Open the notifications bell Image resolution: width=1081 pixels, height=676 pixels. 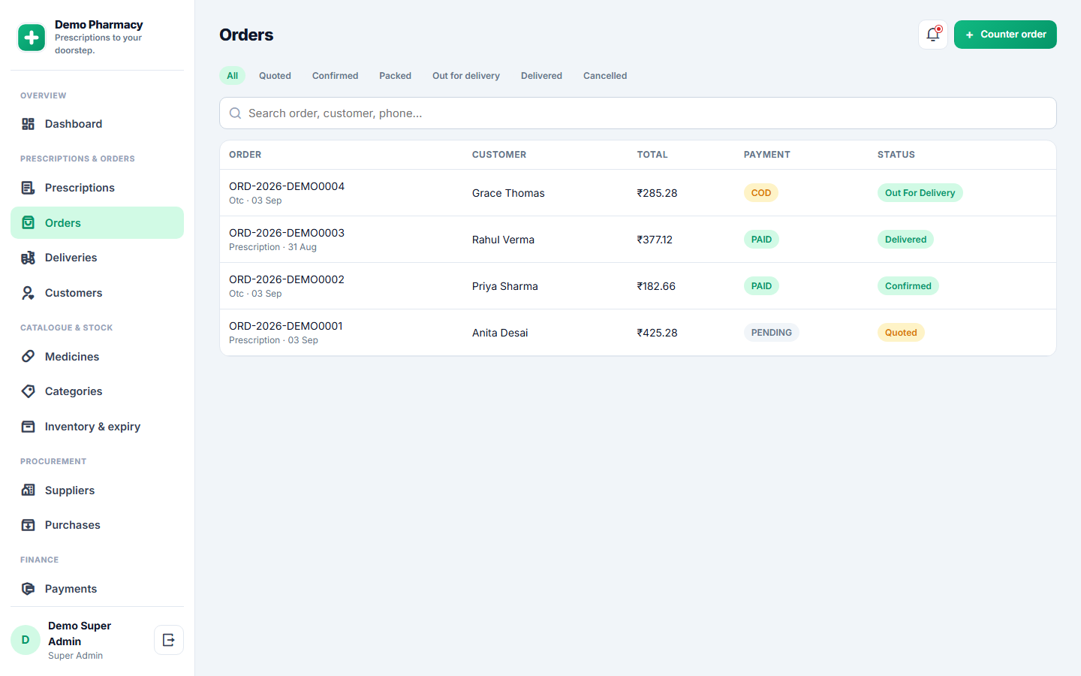[x=933, y=35]
